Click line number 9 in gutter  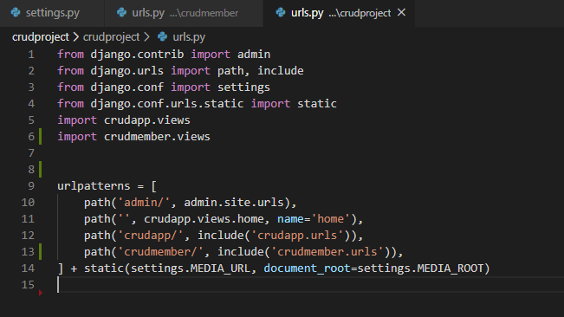click(31, 186)
